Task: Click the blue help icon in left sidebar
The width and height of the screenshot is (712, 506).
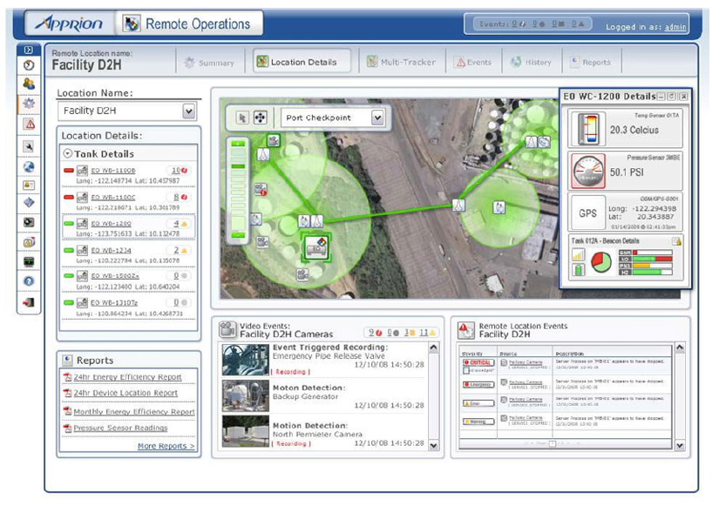Action: [29, 281]
